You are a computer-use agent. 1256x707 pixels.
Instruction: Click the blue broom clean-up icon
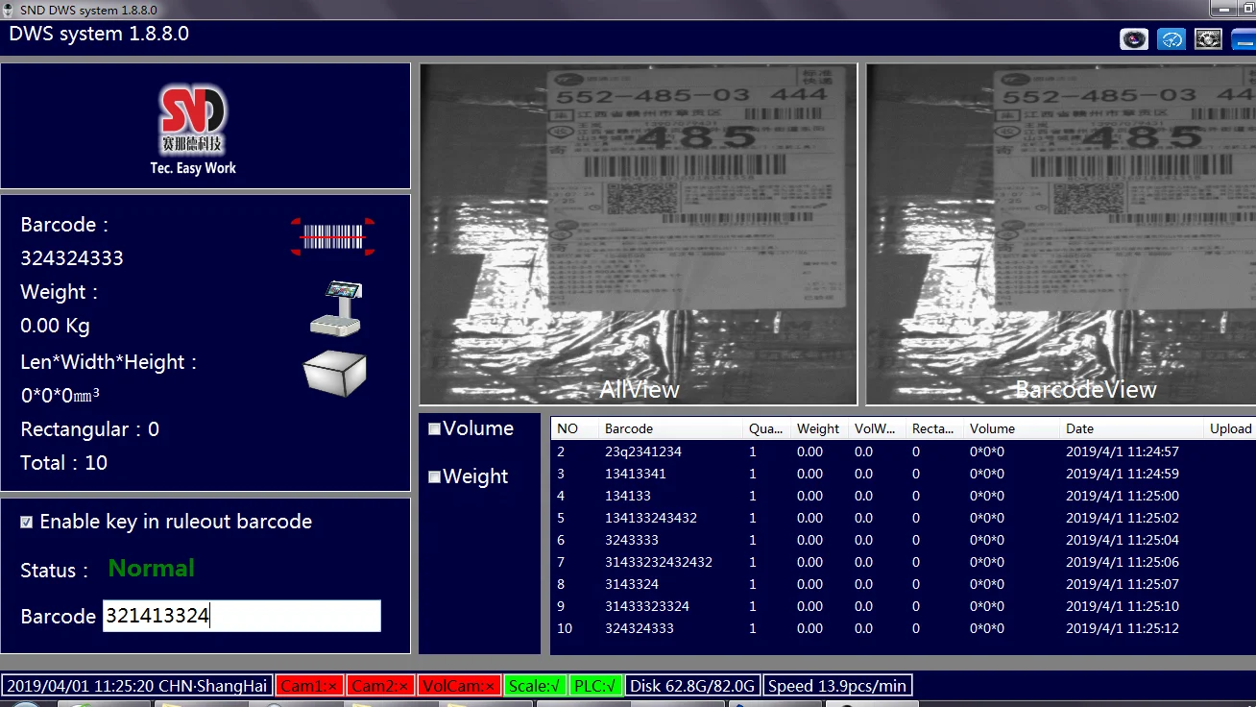(1171, 39)
